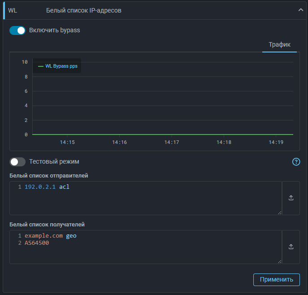Click the "WL" label in panel header
308x295 pixels.
(x=13, y=10)
